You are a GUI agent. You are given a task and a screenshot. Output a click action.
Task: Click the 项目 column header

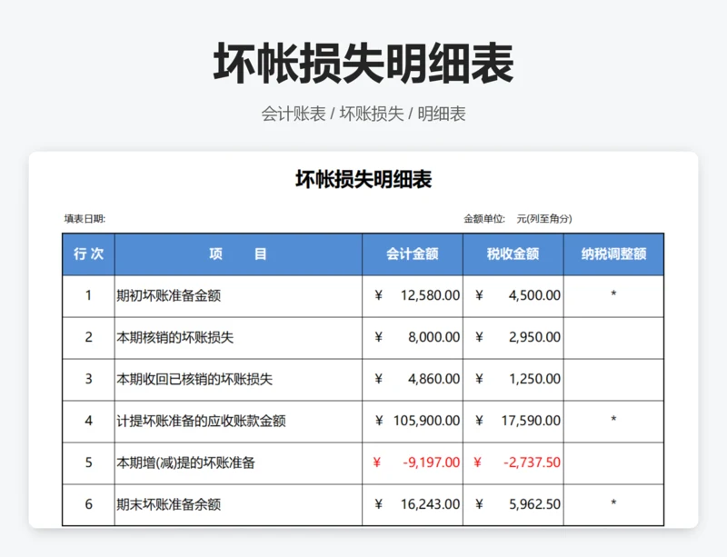pyautogui.click(x=238, y=254)
